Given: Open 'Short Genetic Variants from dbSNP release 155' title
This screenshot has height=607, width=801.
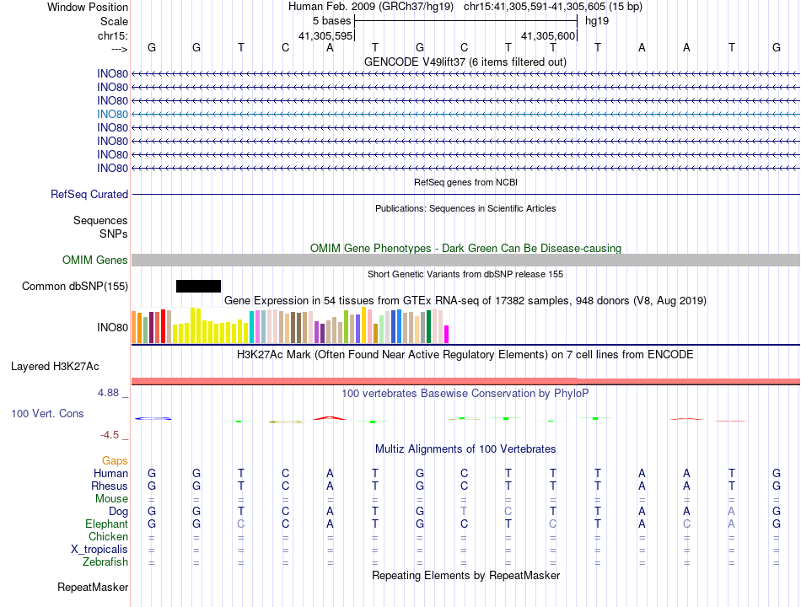Looking at the screenshot, I should [x=465, y=274].
